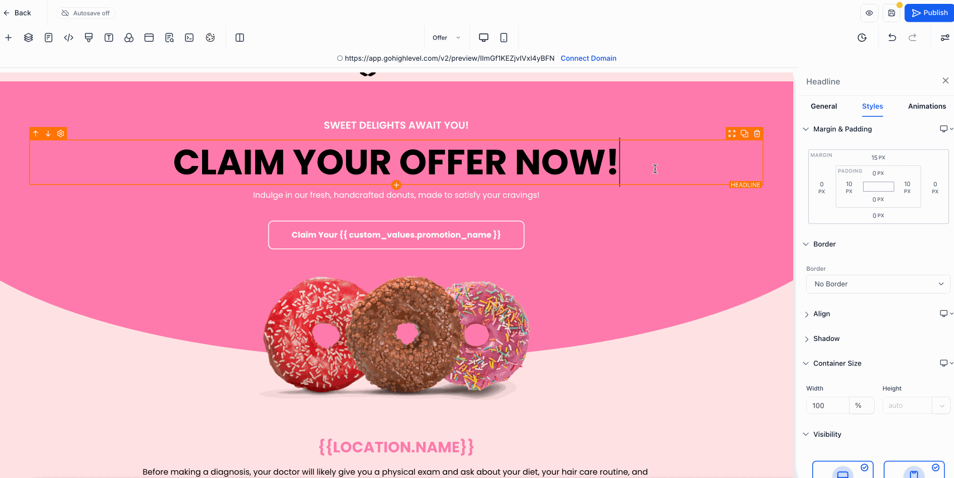Open the Offer page selector dropdown
The width and height of the screenshot is (954, 478).
(x=446, y=37)
